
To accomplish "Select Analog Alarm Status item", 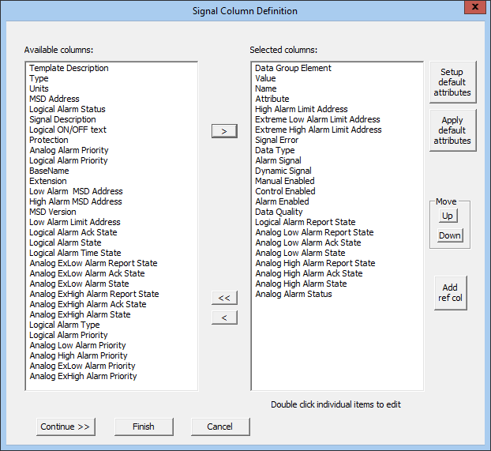I will click(x=294, y=294).
